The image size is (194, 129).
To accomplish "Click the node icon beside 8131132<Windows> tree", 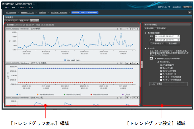I will click(151, 58).
